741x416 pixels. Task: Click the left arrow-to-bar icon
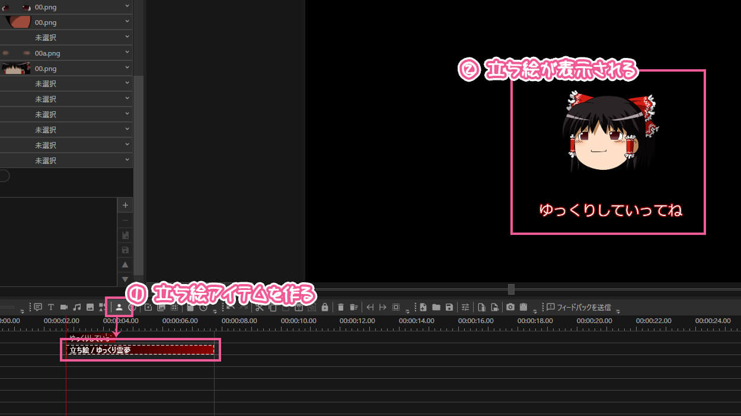click(x=370, y=307)
